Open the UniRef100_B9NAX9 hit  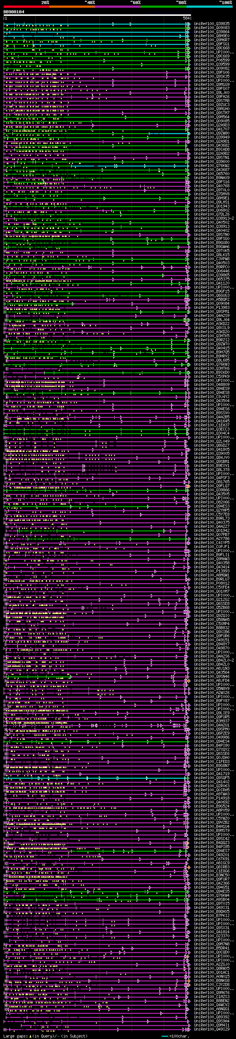click(212, 178)
